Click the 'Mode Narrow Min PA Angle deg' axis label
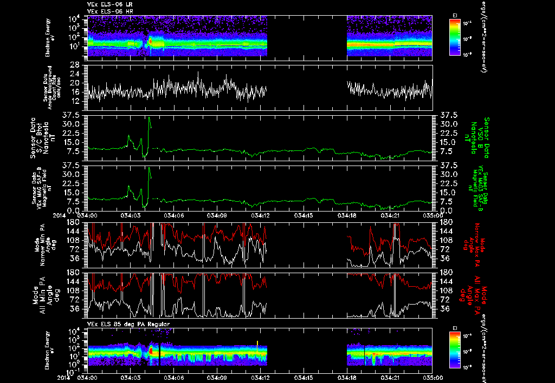Viewport: 555px width, 383px height. pyautogui.click(x=47, y=244)
